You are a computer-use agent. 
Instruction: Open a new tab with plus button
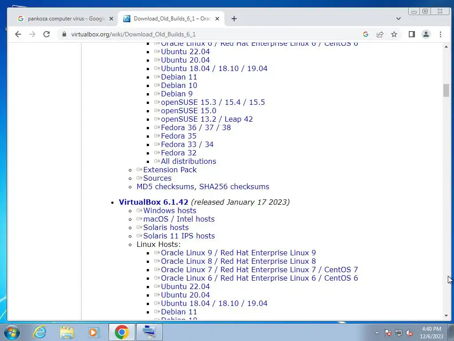point(234,19)
